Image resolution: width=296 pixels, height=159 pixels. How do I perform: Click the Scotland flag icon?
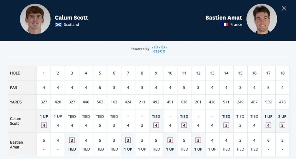click(x=58, y=25)
